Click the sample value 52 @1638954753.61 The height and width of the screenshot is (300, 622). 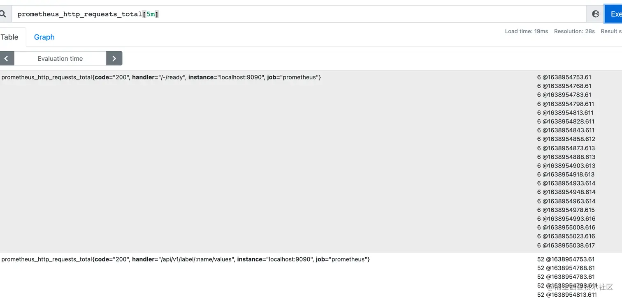(x=566, y=259)
